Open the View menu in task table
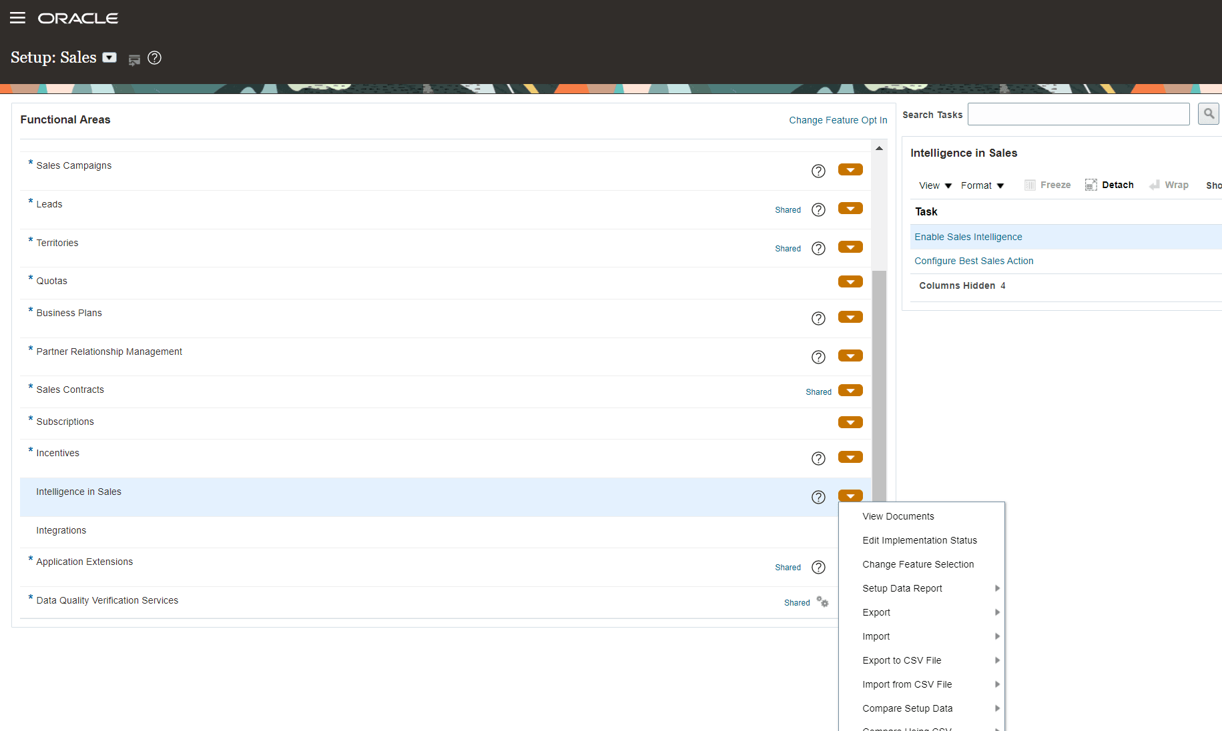Screen dimensions: 1222x731 935,185
